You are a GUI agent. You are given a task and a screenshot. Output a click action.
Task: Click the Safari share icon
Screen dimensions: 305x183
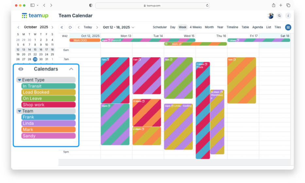click(274, 5)
